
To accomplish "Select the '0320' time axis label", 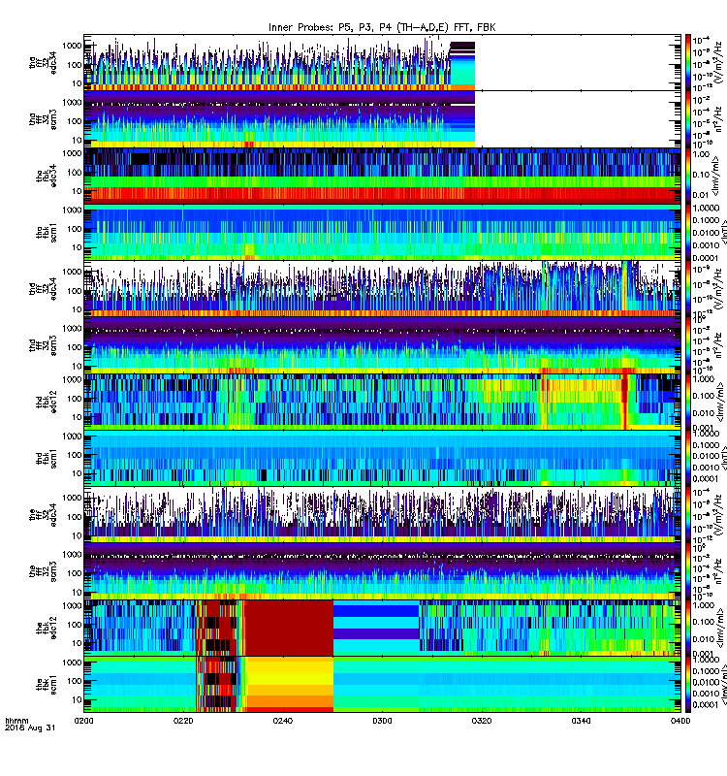I will click(x=482, y=720).
